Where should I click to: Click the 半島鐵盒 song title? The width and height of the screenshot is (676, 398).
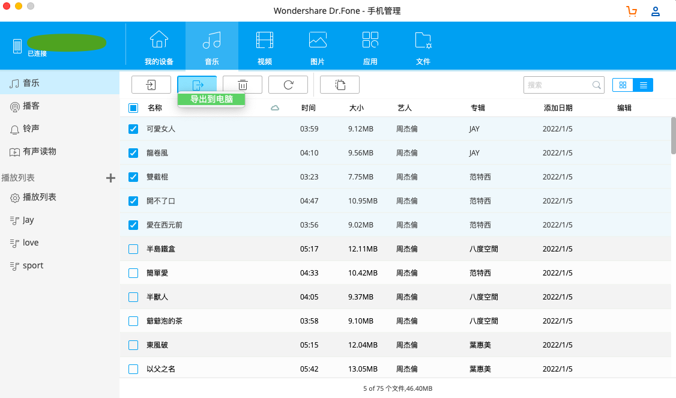click(x=161, y=249)
